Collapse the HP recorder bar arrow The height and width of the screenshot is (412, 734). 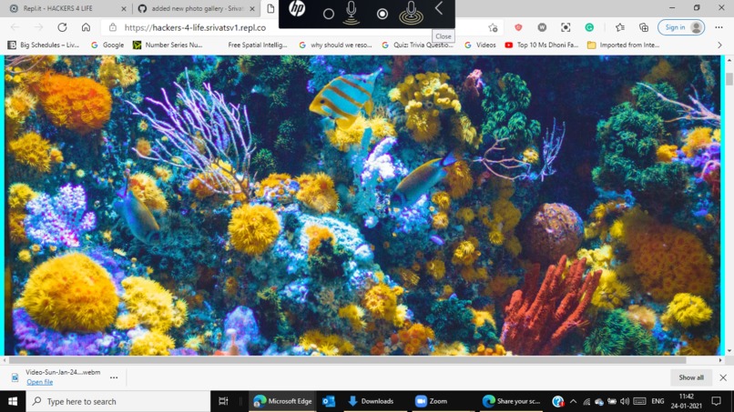click(439, 8)
